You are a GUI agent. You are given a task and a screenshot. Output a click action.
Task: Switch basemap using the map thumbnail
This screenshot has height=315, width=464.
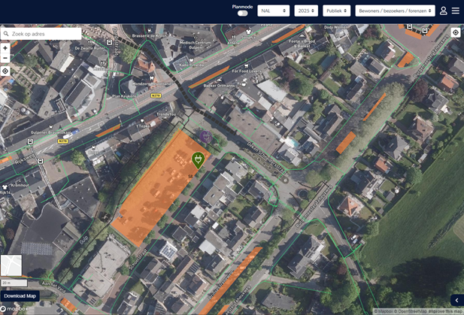(11, 265)
